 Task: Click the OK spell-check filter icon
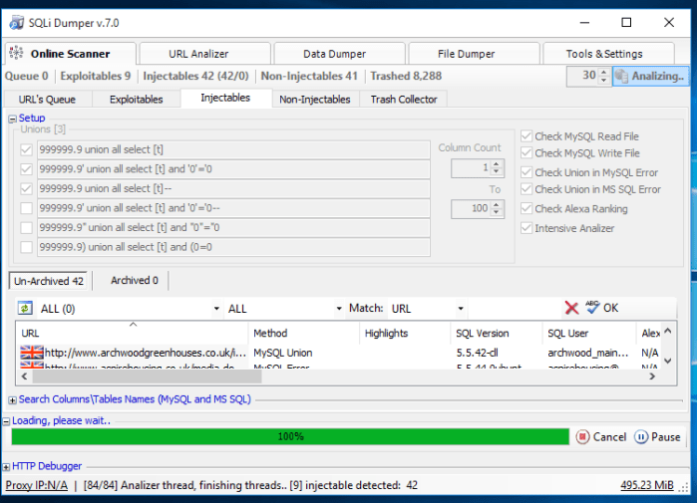click(592, 308)
